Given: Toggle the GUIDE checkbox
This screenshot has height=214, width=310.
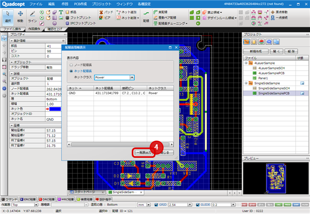Looking at the screenshot, I should coord(197,205).
